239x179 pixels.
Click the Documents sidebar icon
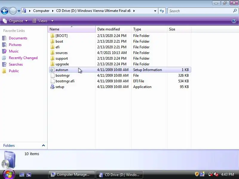tap(4, 38)
